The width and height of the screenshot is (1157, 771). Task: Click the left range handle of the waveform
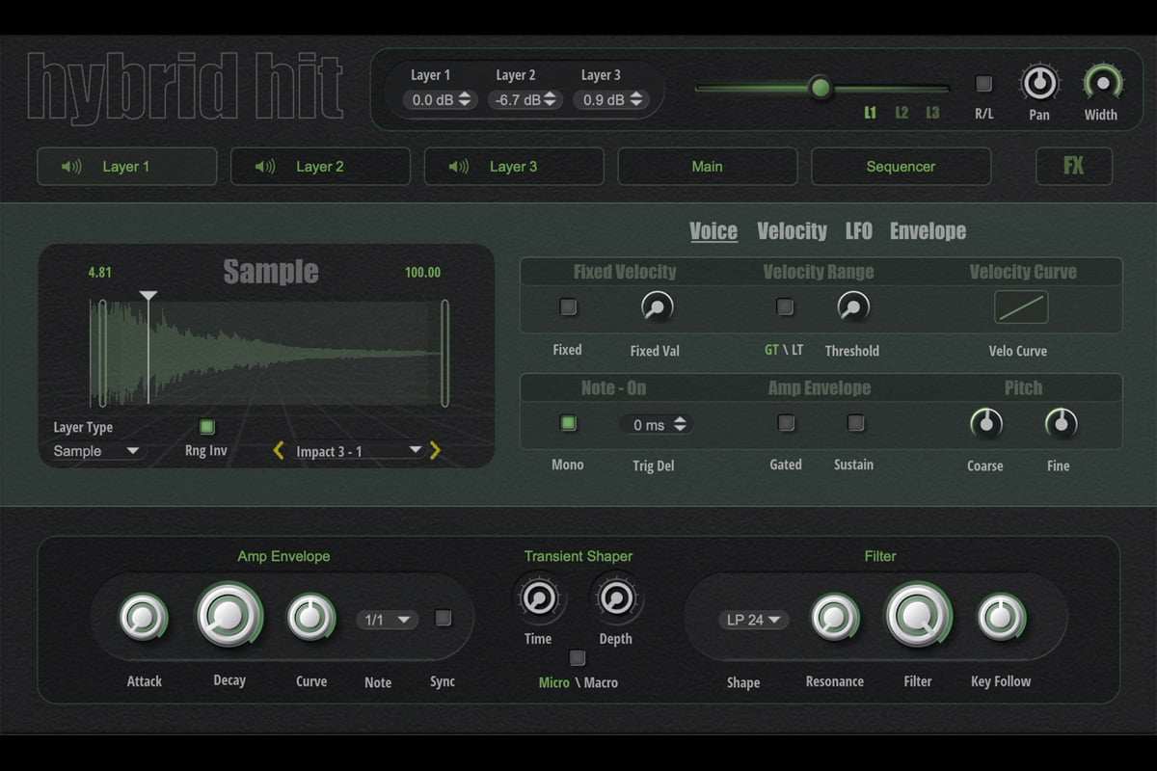click(x=102, y=353)
